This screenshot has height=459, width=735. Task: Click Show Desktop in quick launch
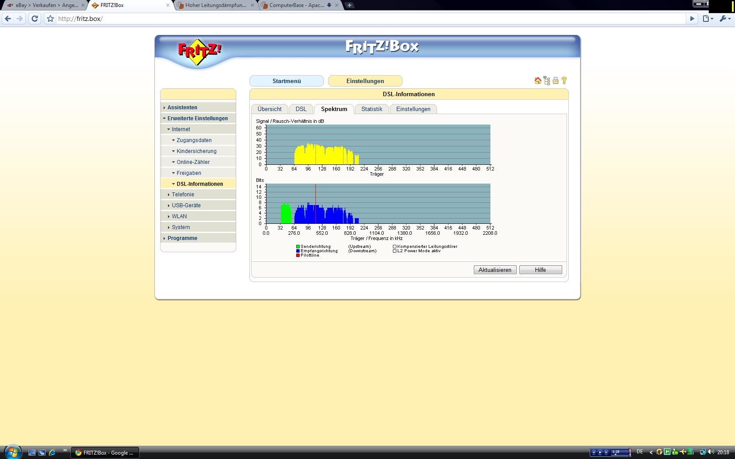coord(32,452)
